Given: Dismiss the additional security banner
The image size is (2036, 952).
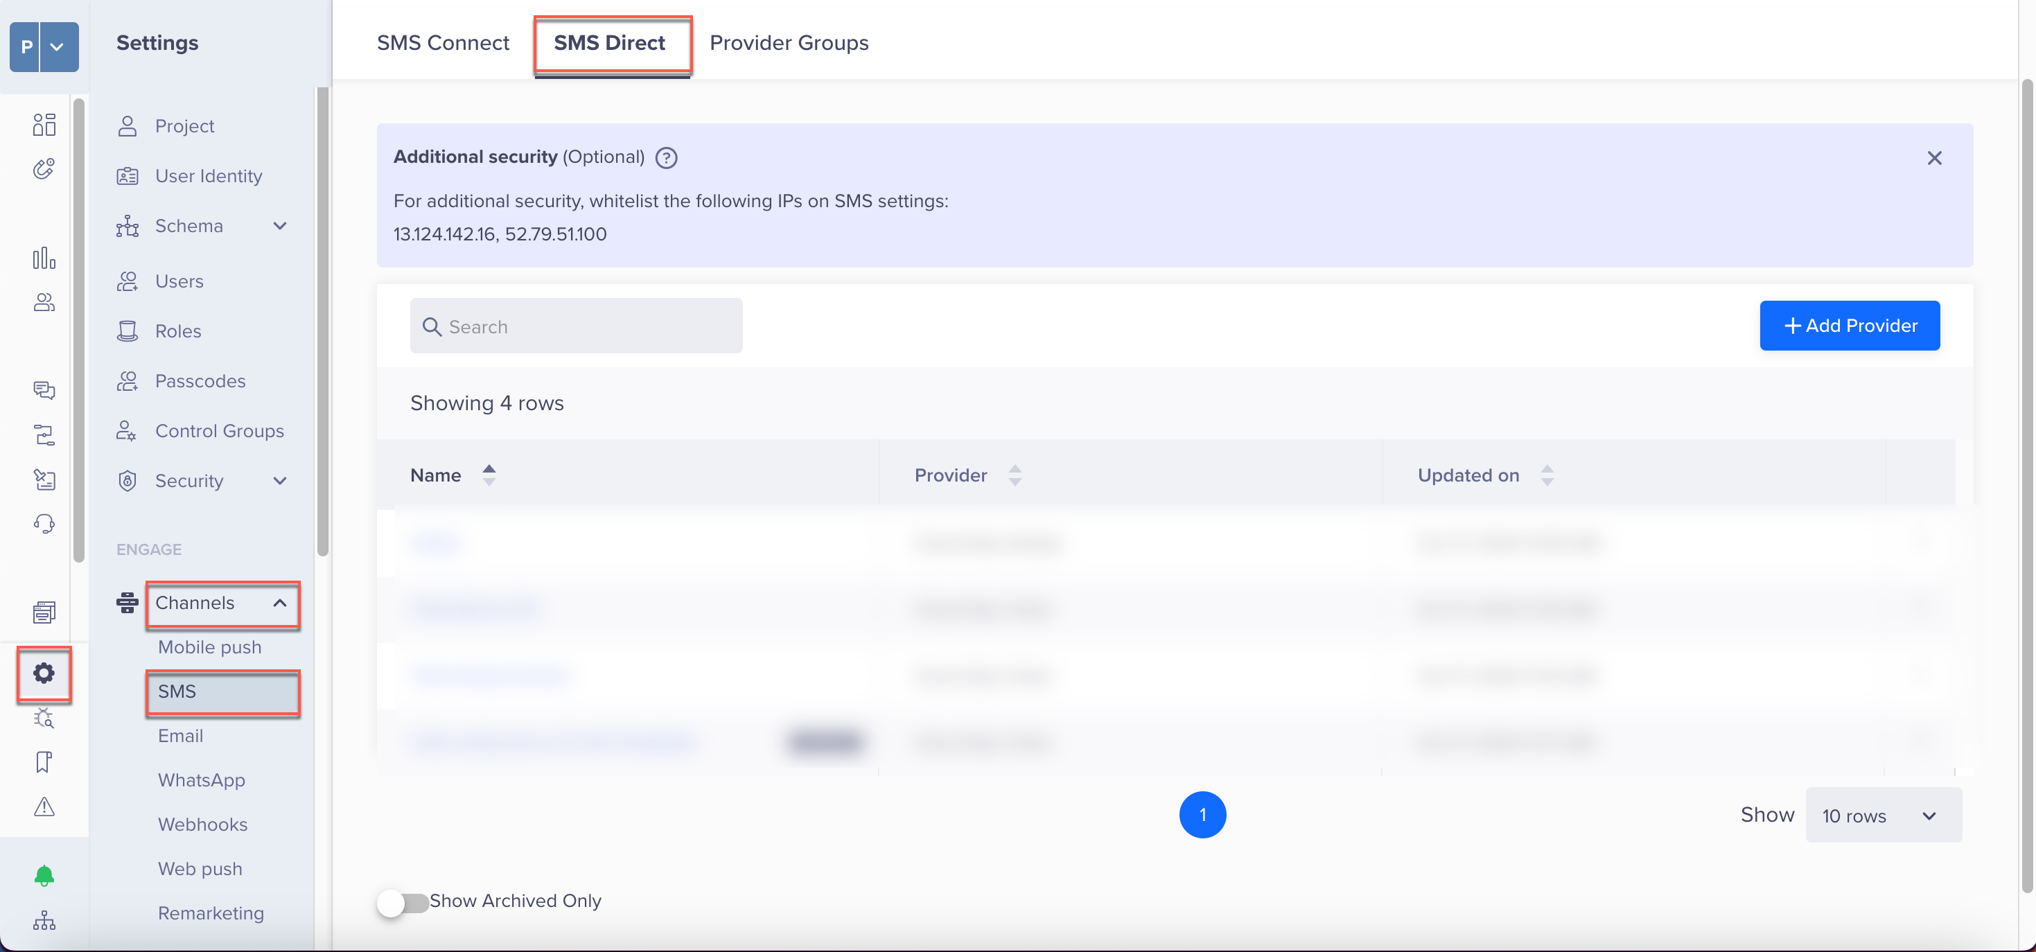Looking at the screenshot, I should coord(1935,157).
